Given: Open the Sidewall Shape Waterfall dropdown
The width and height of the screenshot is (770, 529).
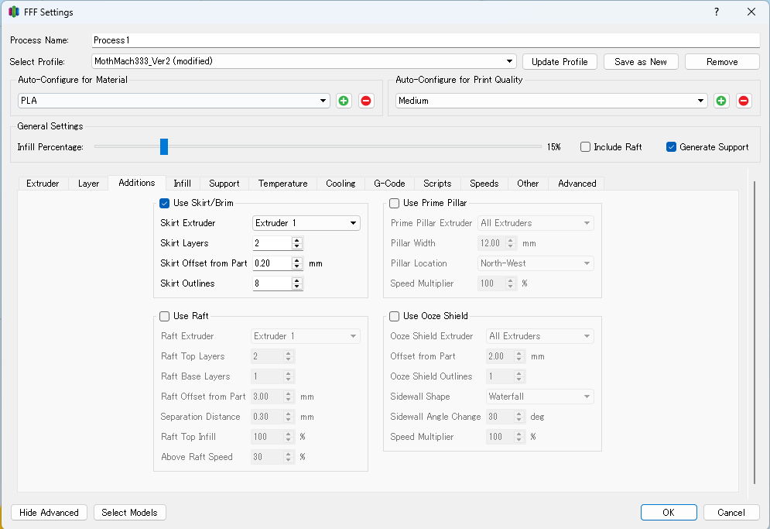Looking at the screenshot, I should point(540,397).
